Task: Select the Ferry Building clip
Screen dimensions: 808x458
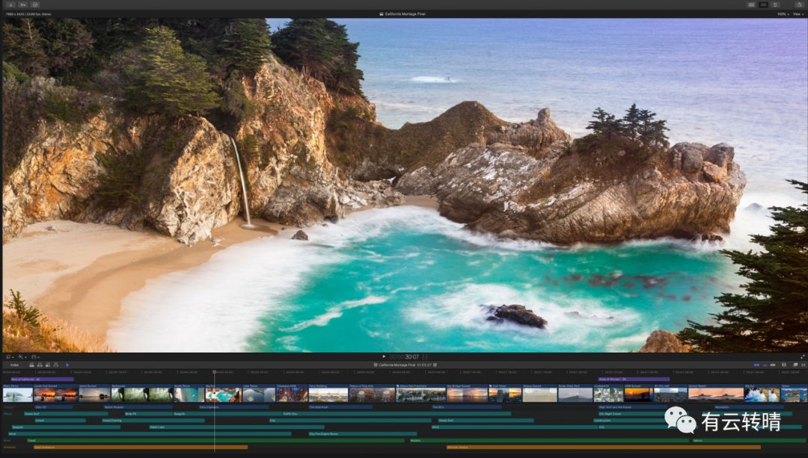Action: click(x=328, y=393)
